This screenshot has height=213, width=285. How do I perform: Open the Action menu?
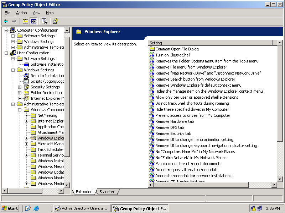click(x=21, y=13)
